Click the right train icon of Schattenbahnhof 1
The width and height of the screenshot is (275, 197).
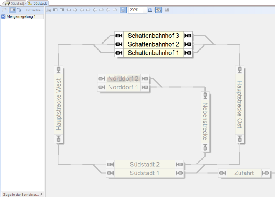188,53
